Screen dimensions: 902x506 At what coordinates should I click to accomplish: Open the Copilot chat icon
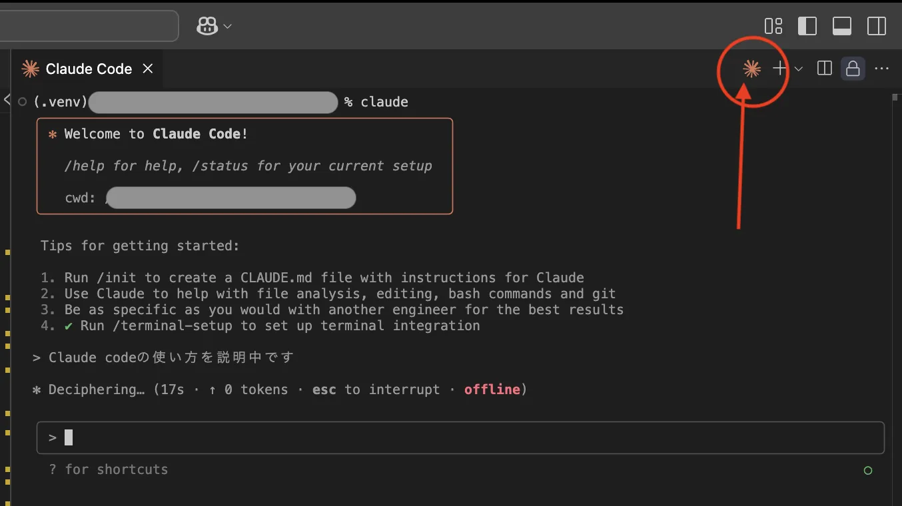coord(207,26)
